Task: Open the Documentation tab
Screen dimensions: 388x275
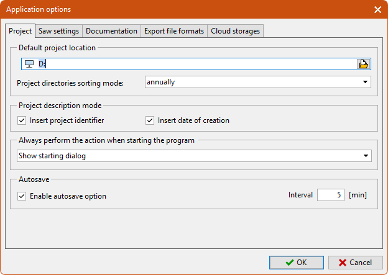Action: (x=111, y=31)
